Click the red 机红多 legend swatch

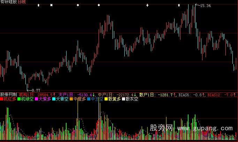[x=1, y=99]
